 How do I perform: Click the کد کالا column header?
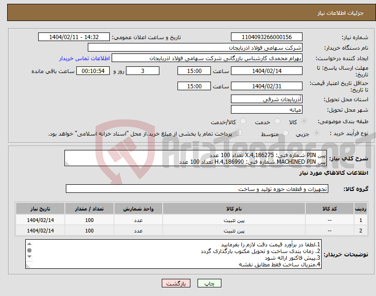pyautogui.click(x=330, y=209)
